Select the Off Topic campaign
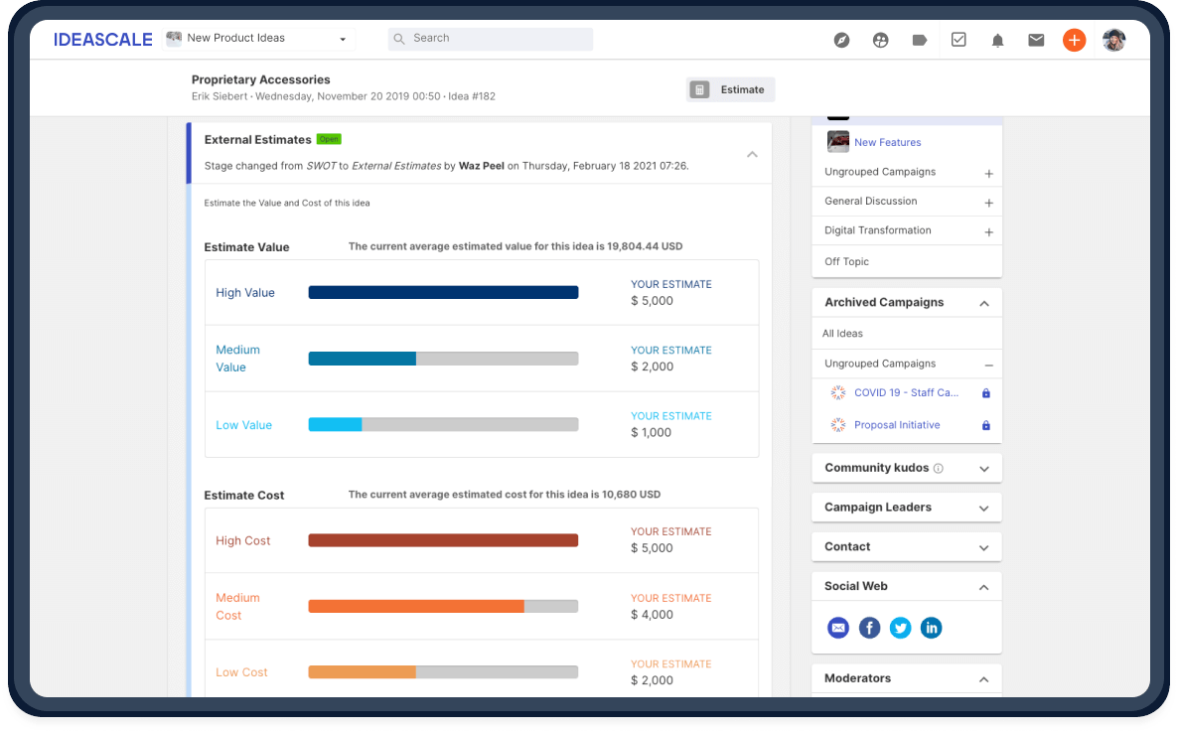Screen dimensions: 1178x733 click(846, 262)
